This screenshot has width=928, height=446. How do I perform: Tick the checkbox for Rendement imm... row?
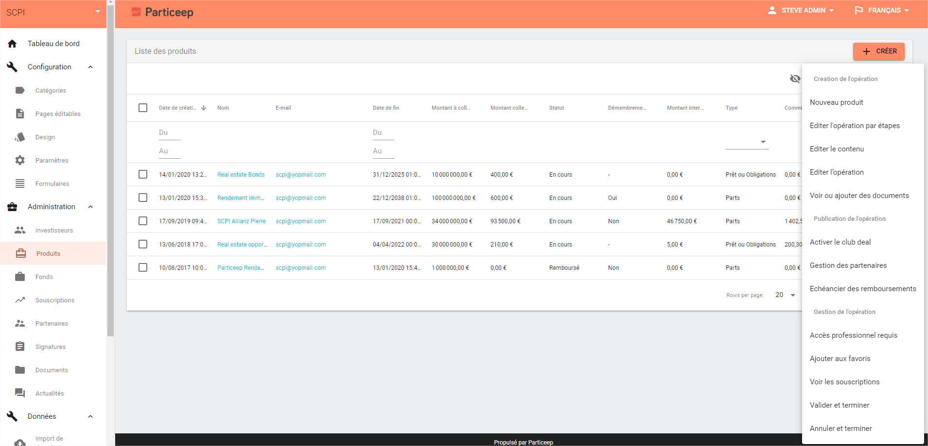[143, 198]
